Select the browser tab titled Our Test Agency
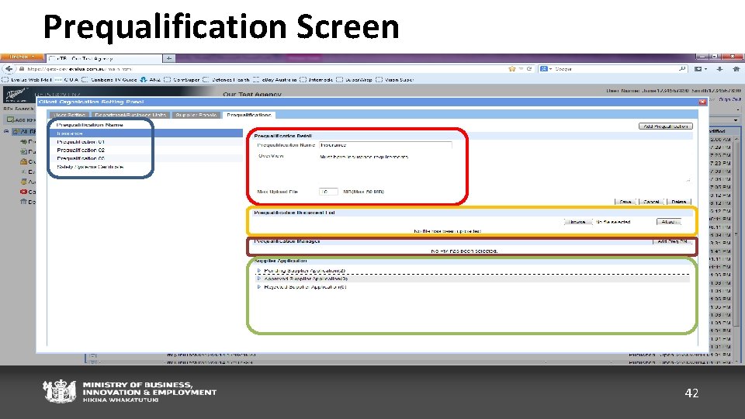The image size is (745, 419). click(x=105, y=58)
